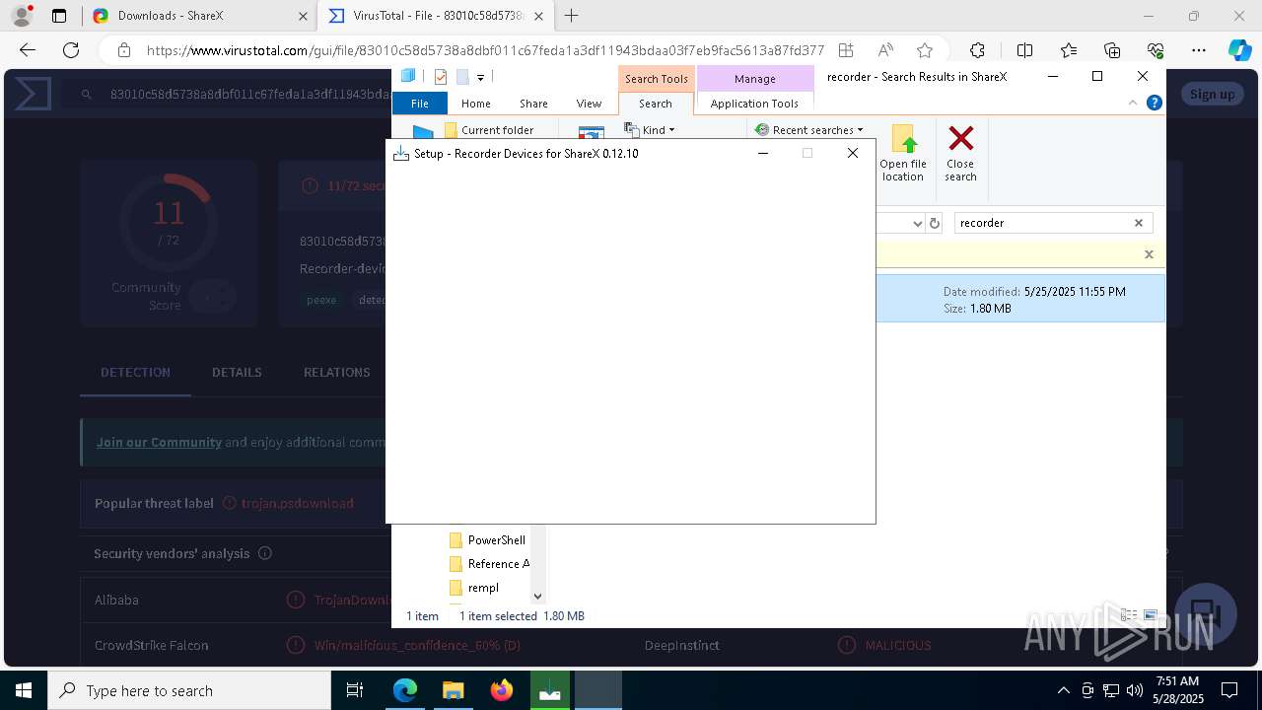Image resolution: width=1262 pixels, height=710 pixels.
Task: Open the Edge Extensions puzzle icon
Action: coord(977,50)
